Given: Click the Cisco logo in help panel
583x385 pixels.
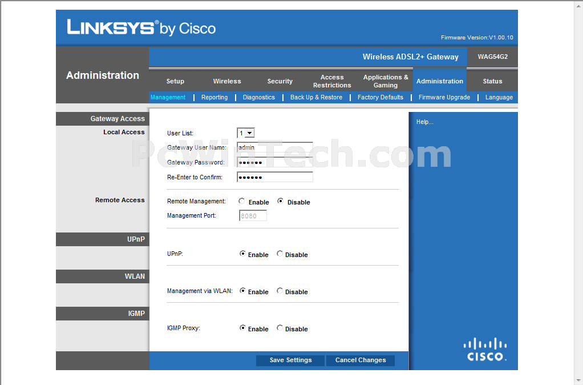Looking at the screenshot, I should 485,349.
